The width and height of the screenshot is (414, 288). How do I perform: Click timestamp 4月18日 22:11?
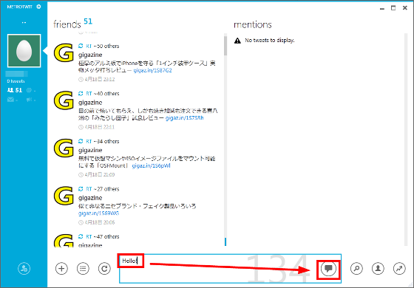click(x=100, y=127)
